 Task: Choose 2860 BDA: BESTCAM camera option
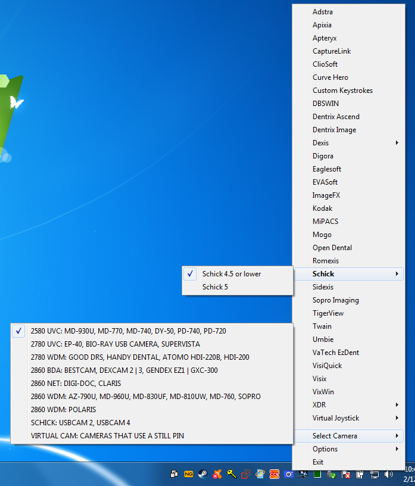pos(152,370)
